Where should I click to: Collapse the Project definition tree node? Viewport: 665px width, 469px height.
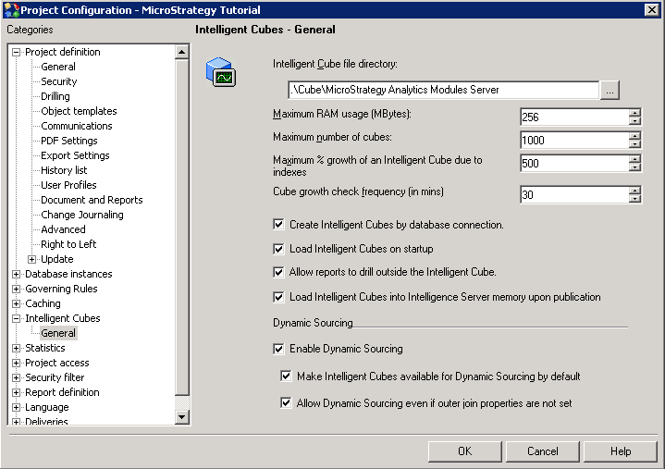coord(16,52)
